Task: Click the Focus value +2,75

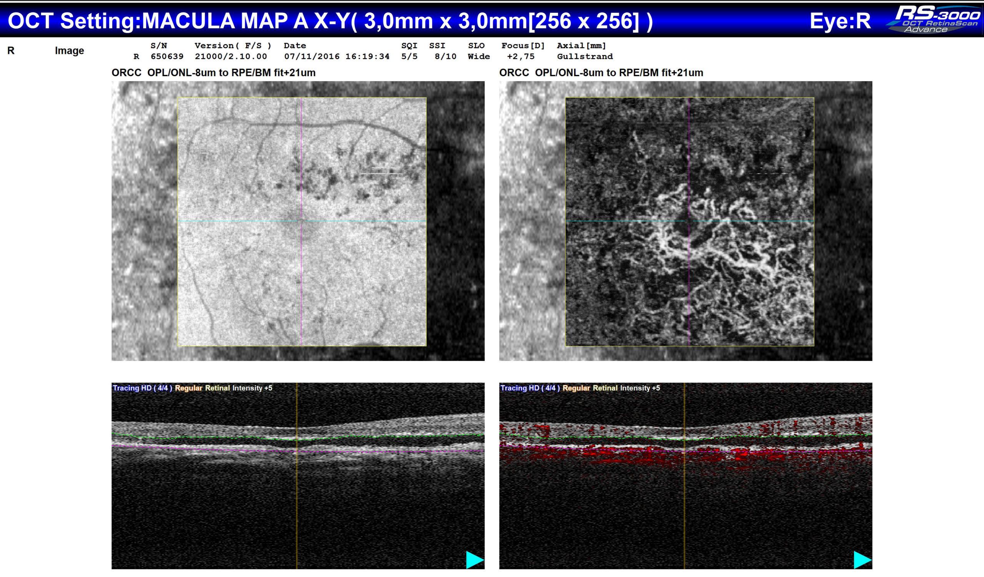Action: tap(521, 57)
